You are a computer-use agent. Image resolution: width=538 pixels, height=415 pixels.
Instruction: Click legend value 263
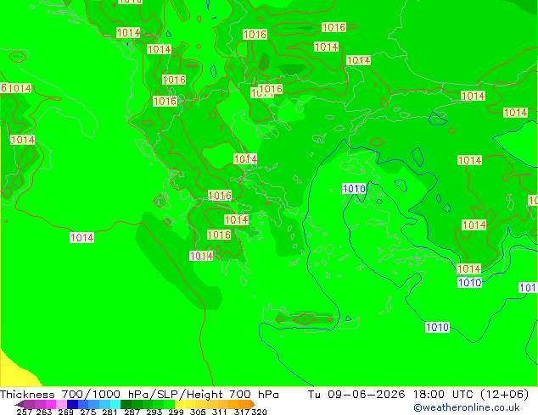click(x=44, y=412)
